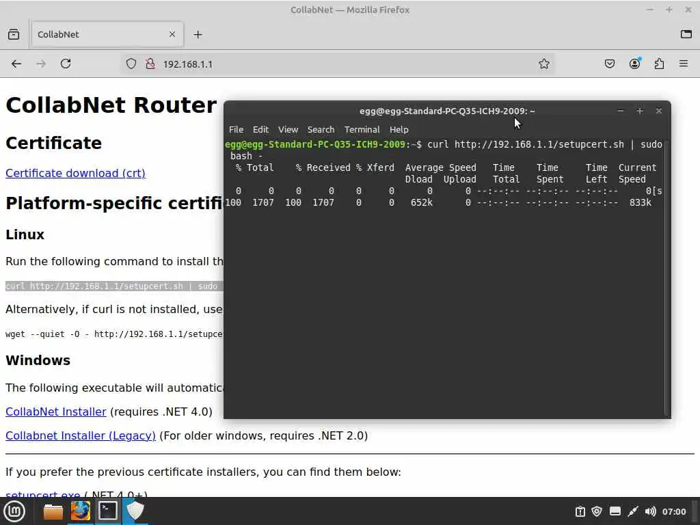Open the Firefox tab overview button
The image size is (700, 525).
14,34
